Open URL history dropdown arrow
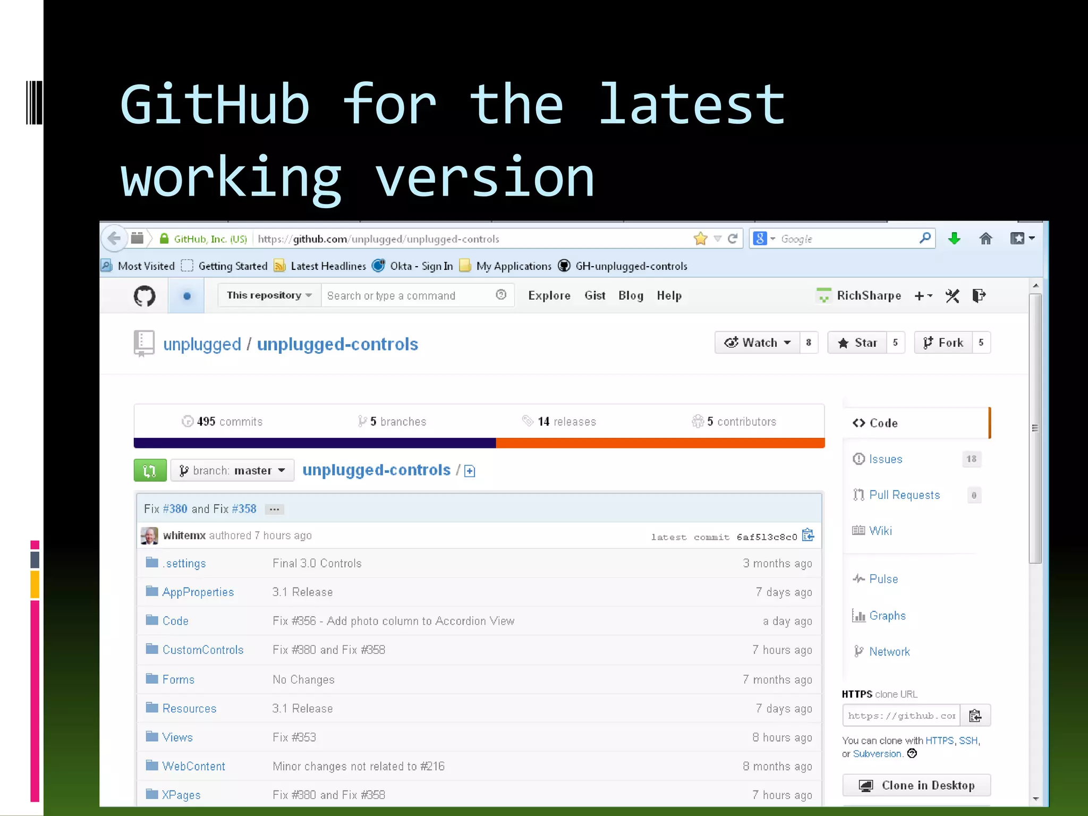Viewport: 1088px width, 816px height. pyautogui.click(x=718, y=239)
